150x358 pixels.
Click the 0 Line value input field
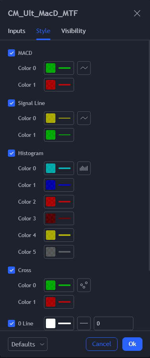point(114,323)
